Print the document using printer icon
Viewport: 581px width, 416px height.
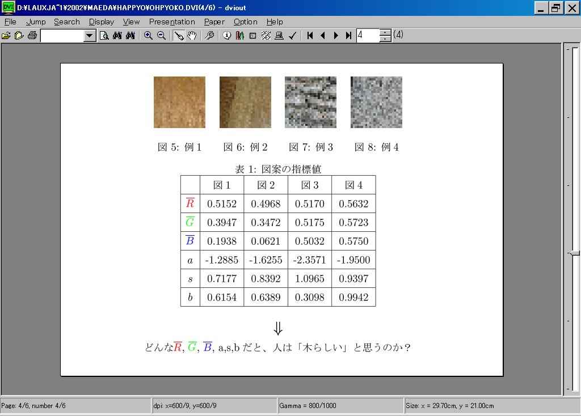[32, 36]
